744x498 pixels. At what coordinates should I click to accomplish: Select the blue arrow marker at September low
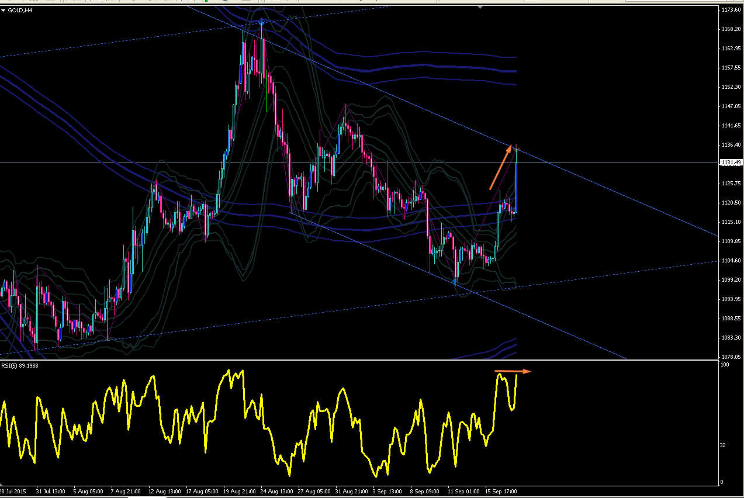455,282
